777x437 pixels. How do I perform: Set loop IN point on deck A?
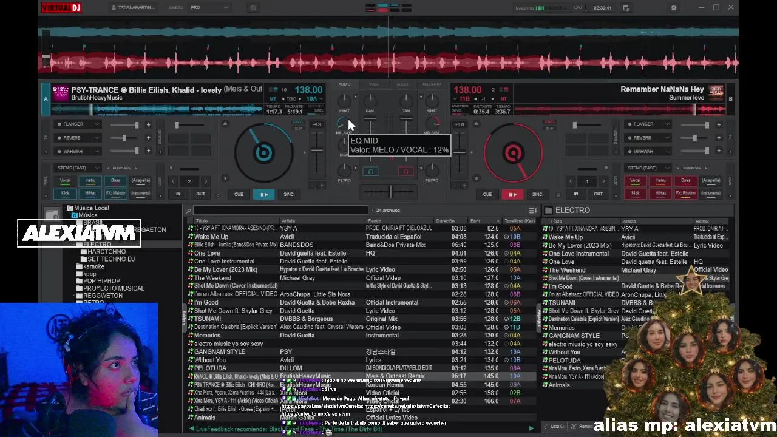coord(178,194)
